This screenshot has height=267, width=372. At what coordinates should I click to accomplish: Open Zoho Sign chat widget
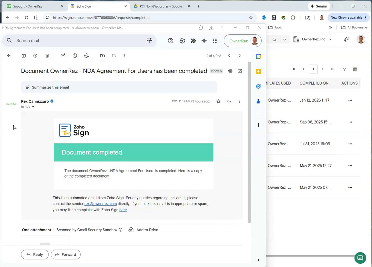360,258
